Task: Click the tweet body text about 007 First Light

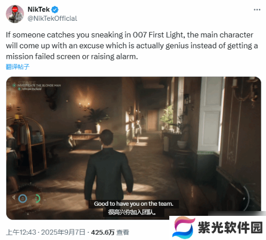Action: pyautogui.click(x=132, y=45)
